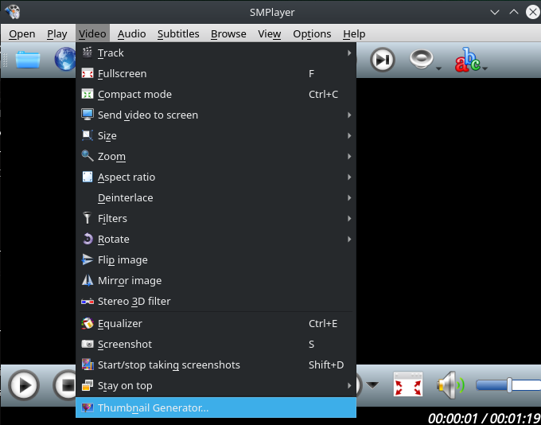
Task: Toggle Compact mode menu entry
Action: tap(216, 94)
